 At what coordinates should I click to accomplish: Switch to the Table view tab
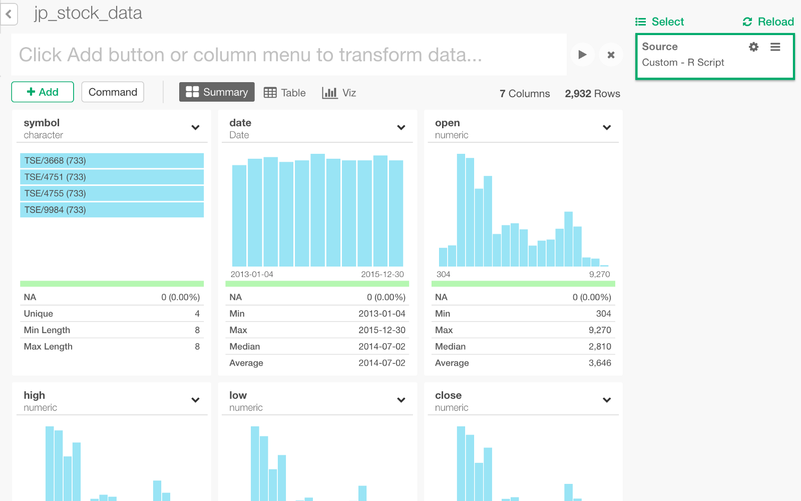point(284,92)
